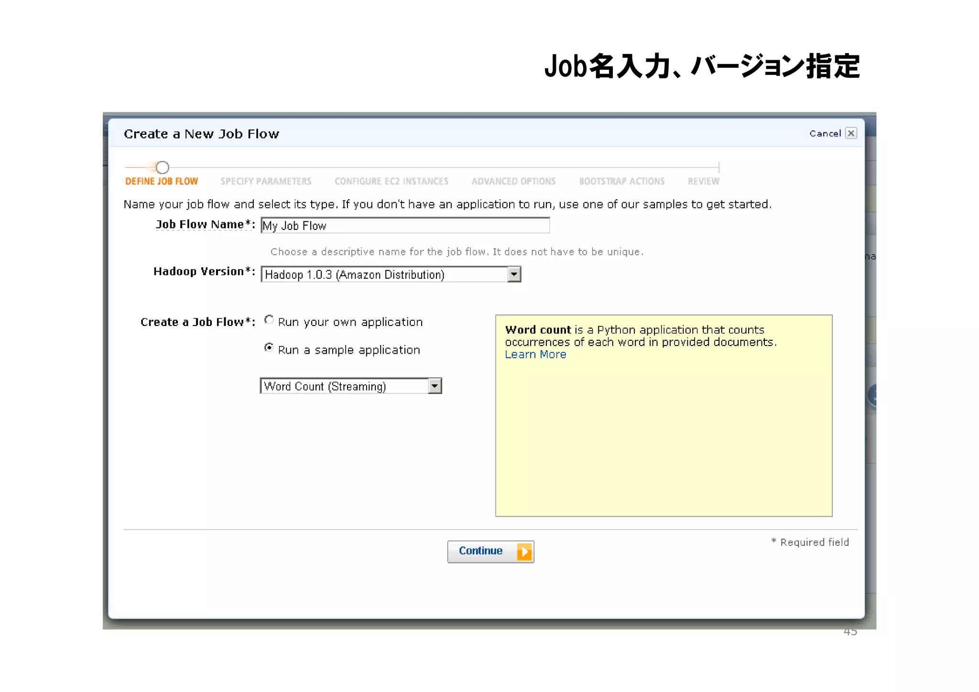This screenshot has width=979, height=692.
Task: Go to Specify Parameters step
Action: point(266,181)
